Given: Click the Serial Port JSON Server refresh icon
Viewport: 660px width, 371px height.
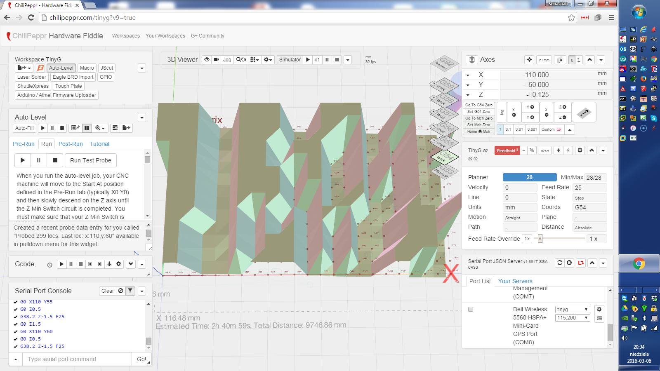Looking at the screenshot, I should click(559, 263).
